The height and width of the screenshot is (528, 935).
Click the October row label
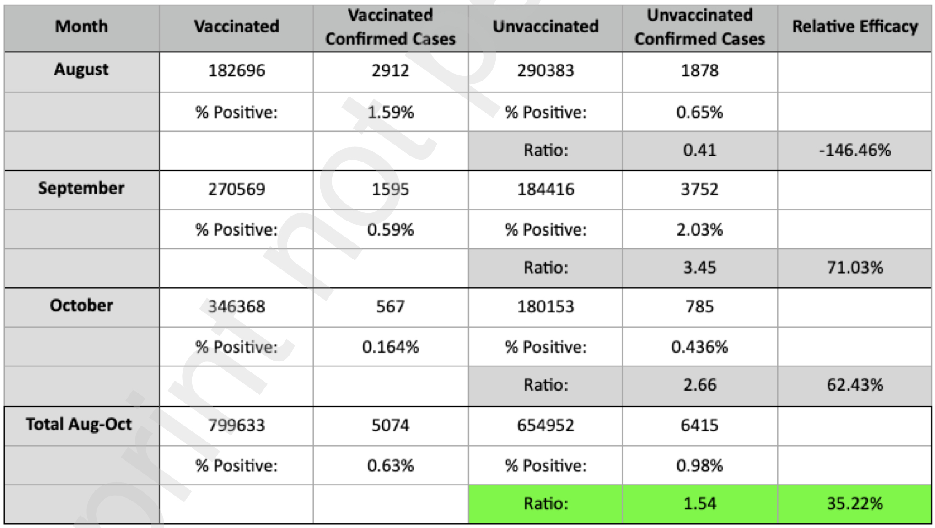pyautogui.click(x=81, y=306)
